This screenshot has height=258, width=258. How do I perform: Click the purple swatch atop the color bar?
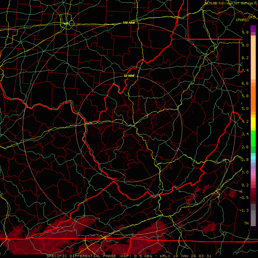click(253, 29)
